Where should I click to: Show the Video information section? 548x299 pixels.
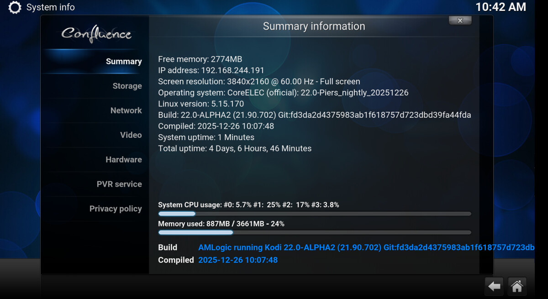tap(131, 135)
